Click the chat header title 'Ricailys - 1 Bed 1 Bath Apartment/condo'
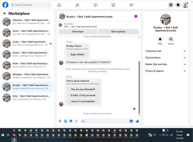The height and width of the screenshot is (142, 193). [89, 17]
